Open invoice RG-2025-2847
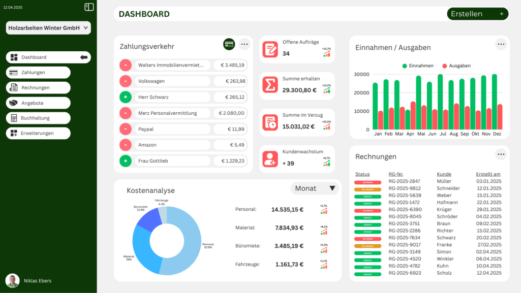This screenshot has height=293, width=521. coord(404,181)
